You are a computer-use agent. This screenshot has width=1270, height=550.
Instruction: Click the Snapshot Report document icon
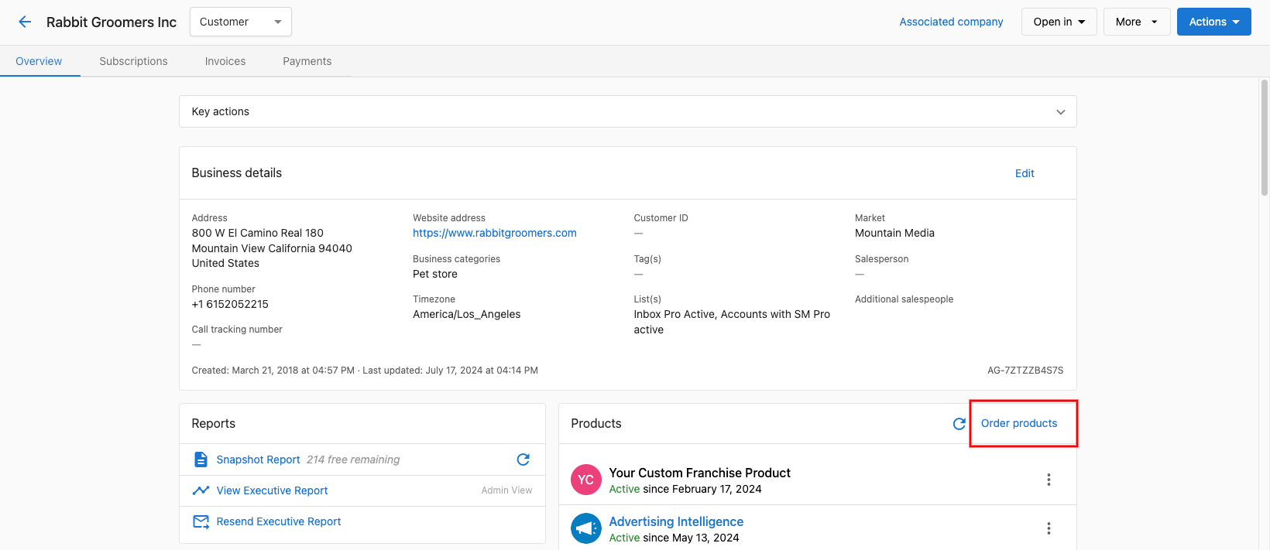click(x=201, y=459)
